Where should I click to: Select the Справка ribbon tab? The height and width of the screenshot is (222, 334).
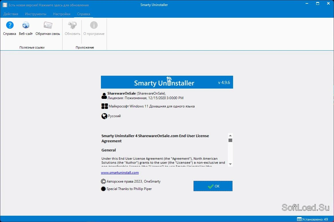pyautogui.click(x=83, y=14)
